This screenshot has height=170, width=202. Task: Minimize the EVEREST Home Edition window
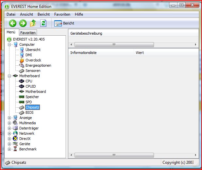click(x=173, y=6)
